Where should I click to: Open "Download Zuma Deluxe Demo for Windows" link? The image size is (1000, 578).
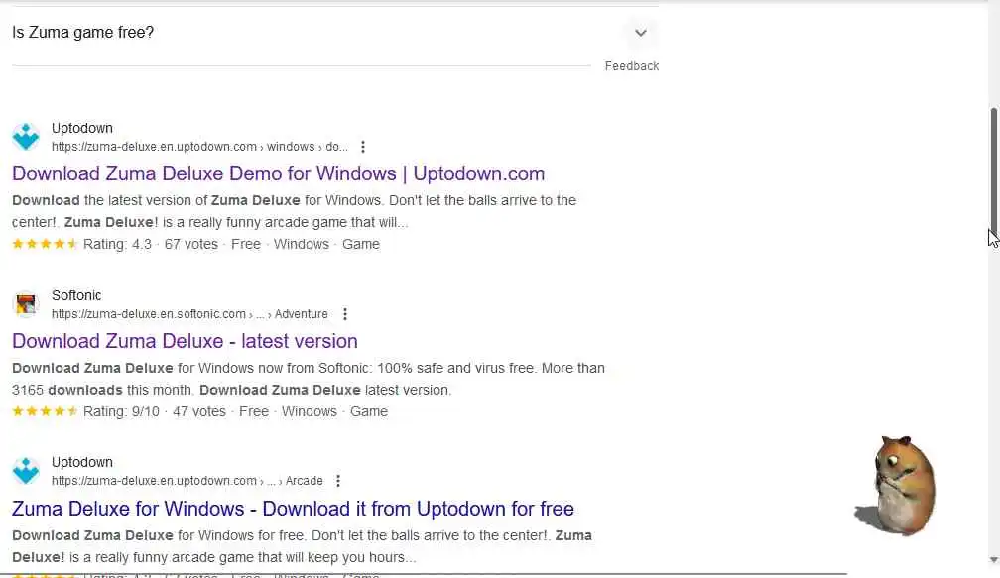click(x=278, y=173)
